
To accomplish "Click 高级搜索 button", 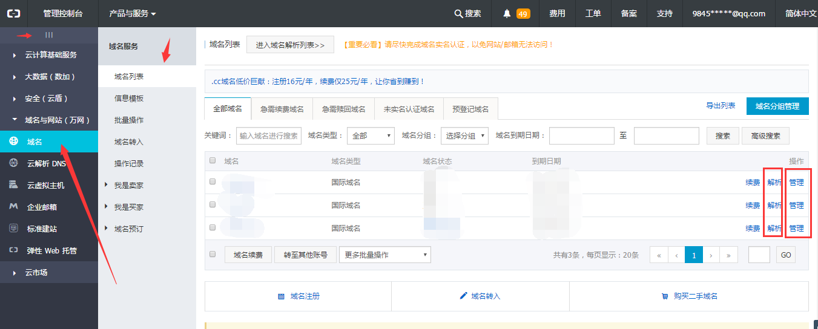I will [765, 135].
